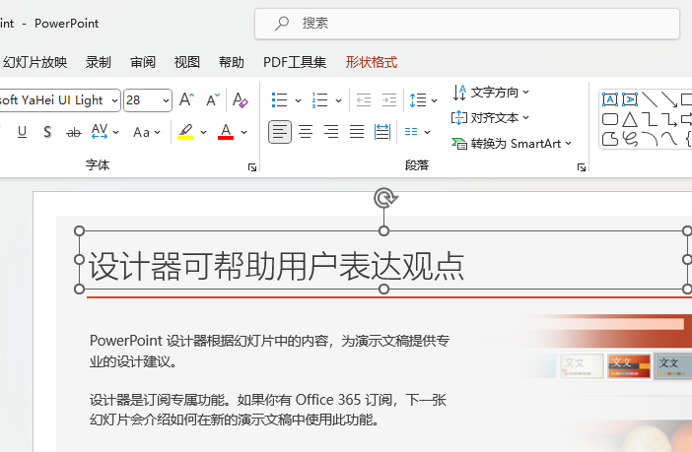Select the freeform shape tool
The height and width of the screenshot is (452, 692).
click(x=610, y=139)
